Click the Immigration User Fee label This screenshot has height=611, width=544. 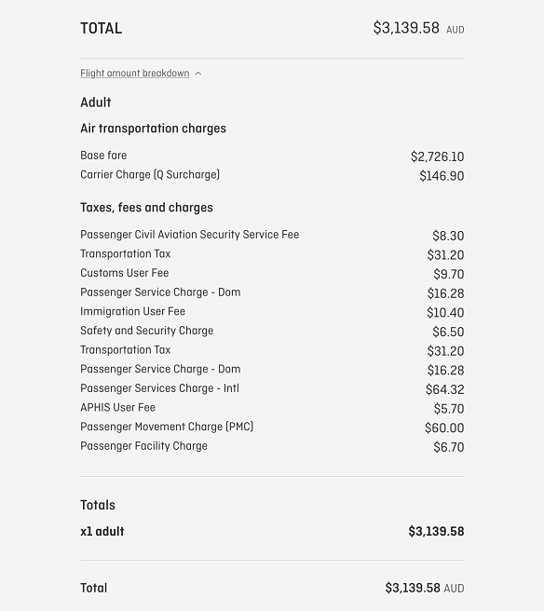coord(133,311)
